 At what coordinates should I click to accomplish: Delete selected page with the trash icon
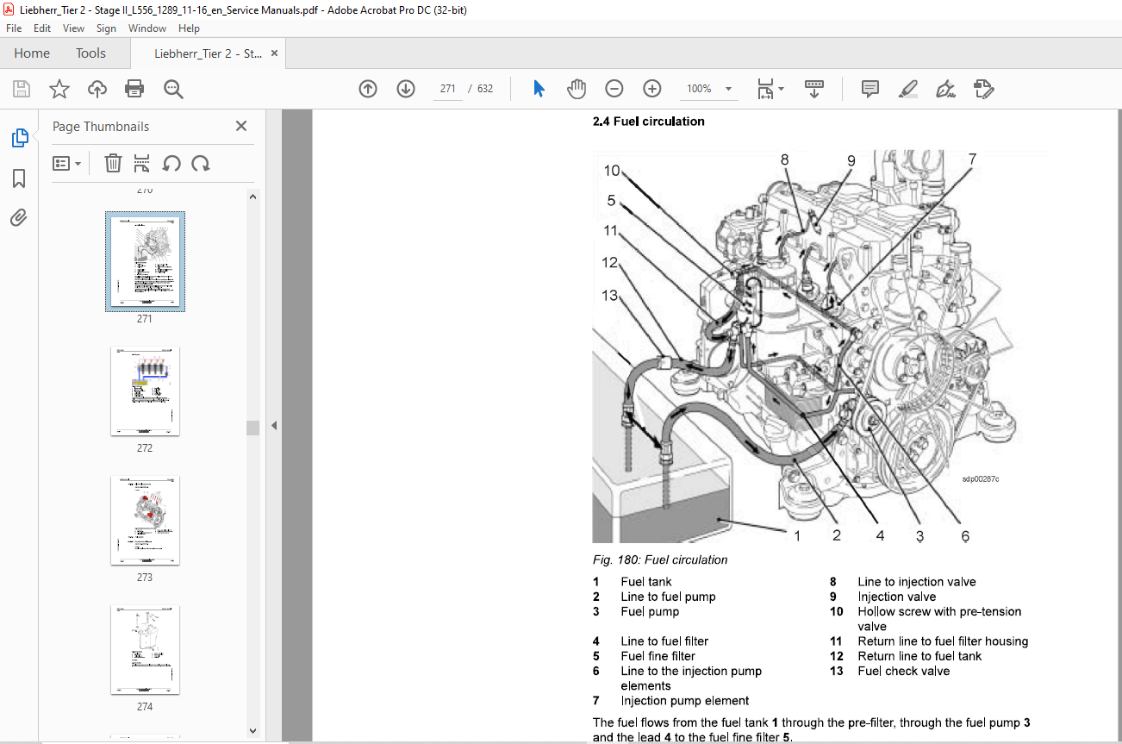(113, 163)
